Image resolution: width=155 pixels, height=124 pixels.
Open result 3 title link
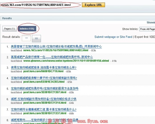point(44,67)
